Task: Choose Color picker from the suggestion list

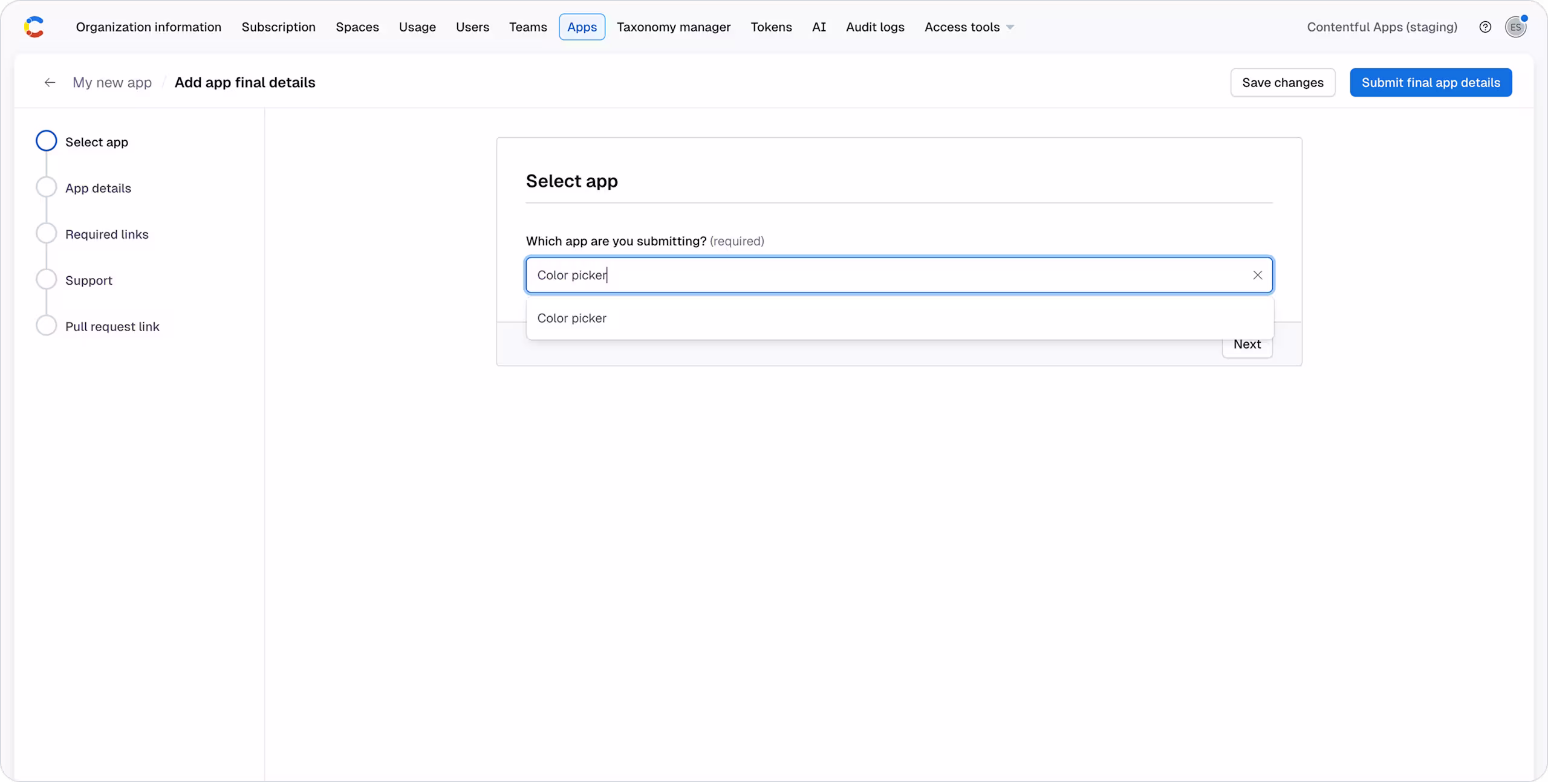Action: (900, 318)
